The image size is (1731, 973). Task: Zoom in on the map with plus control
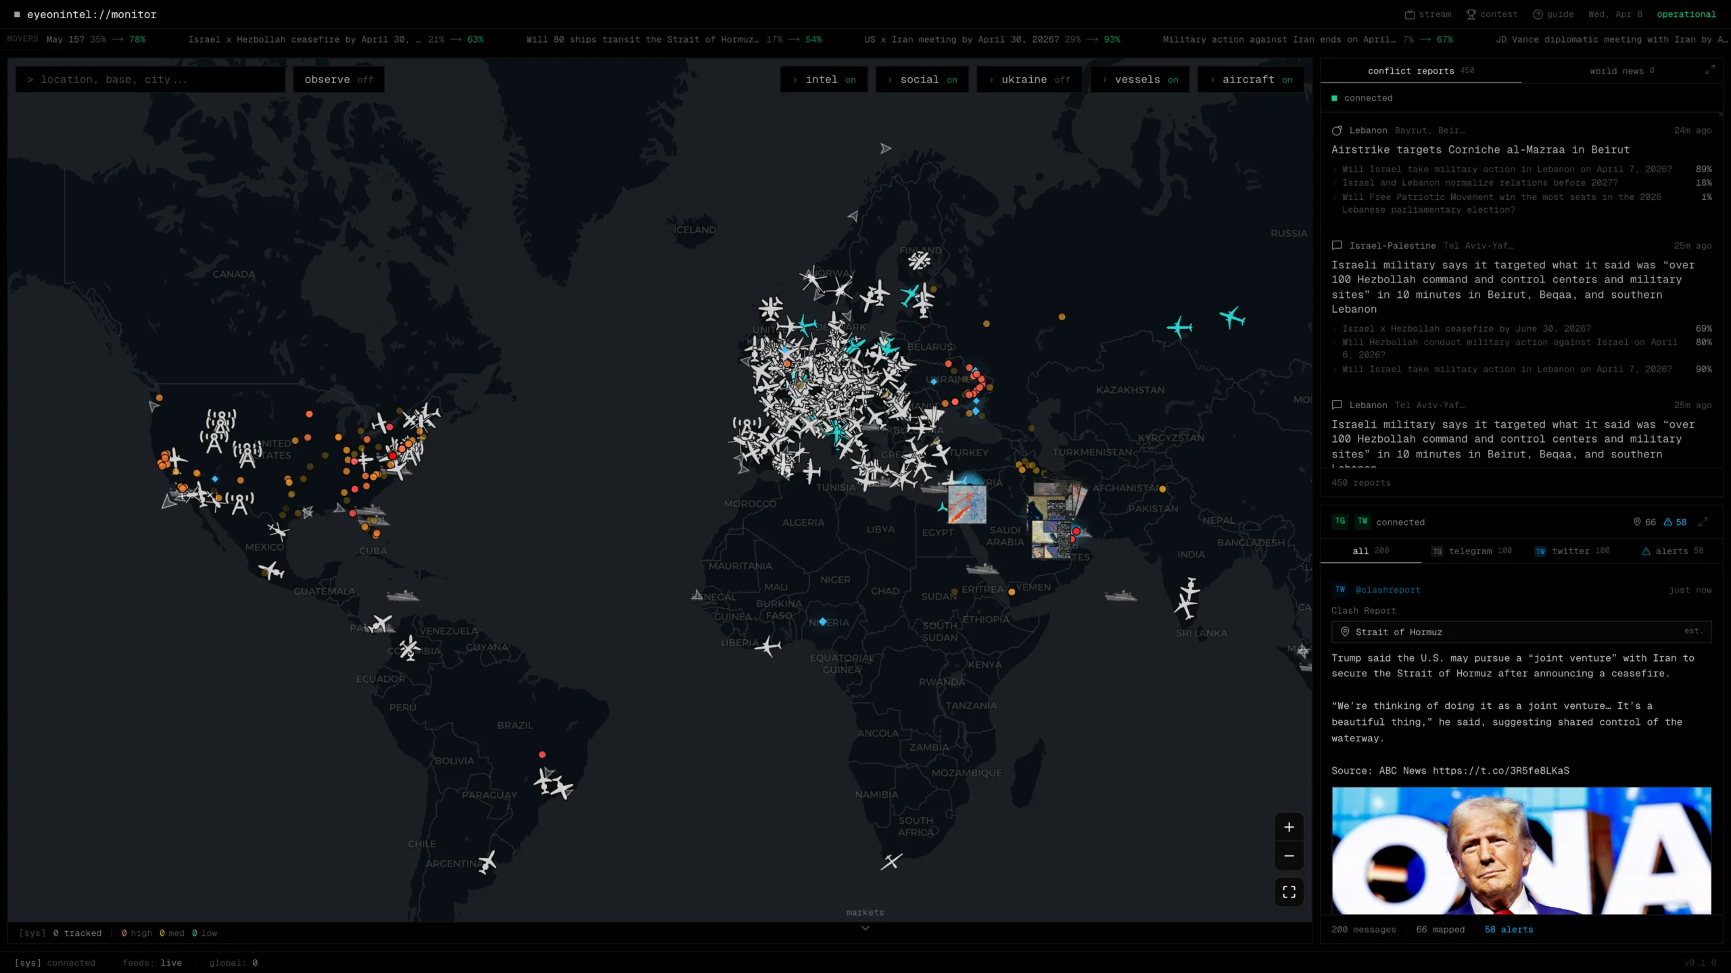[x=1289, y=826]
